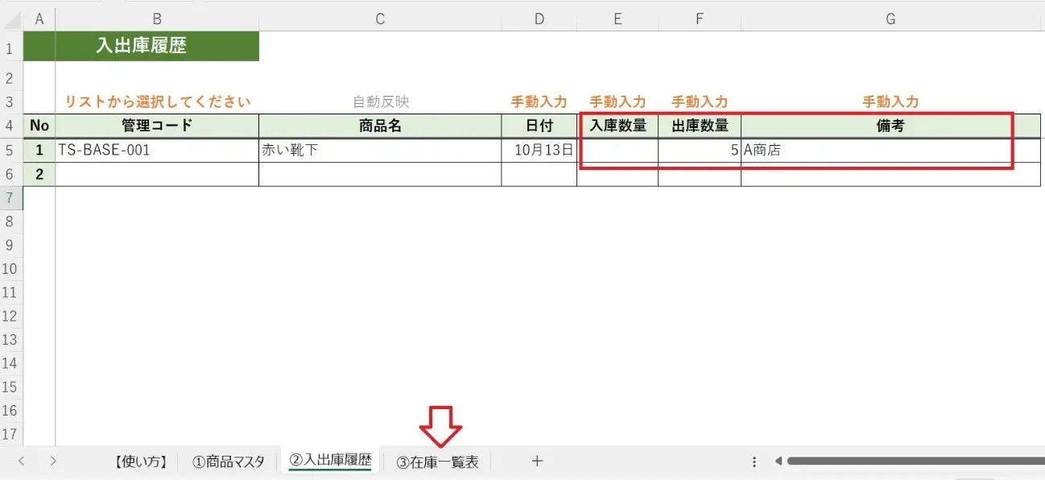The image size is (1045, 480).
Task: Select row 3 header
Action: point(11,101)
